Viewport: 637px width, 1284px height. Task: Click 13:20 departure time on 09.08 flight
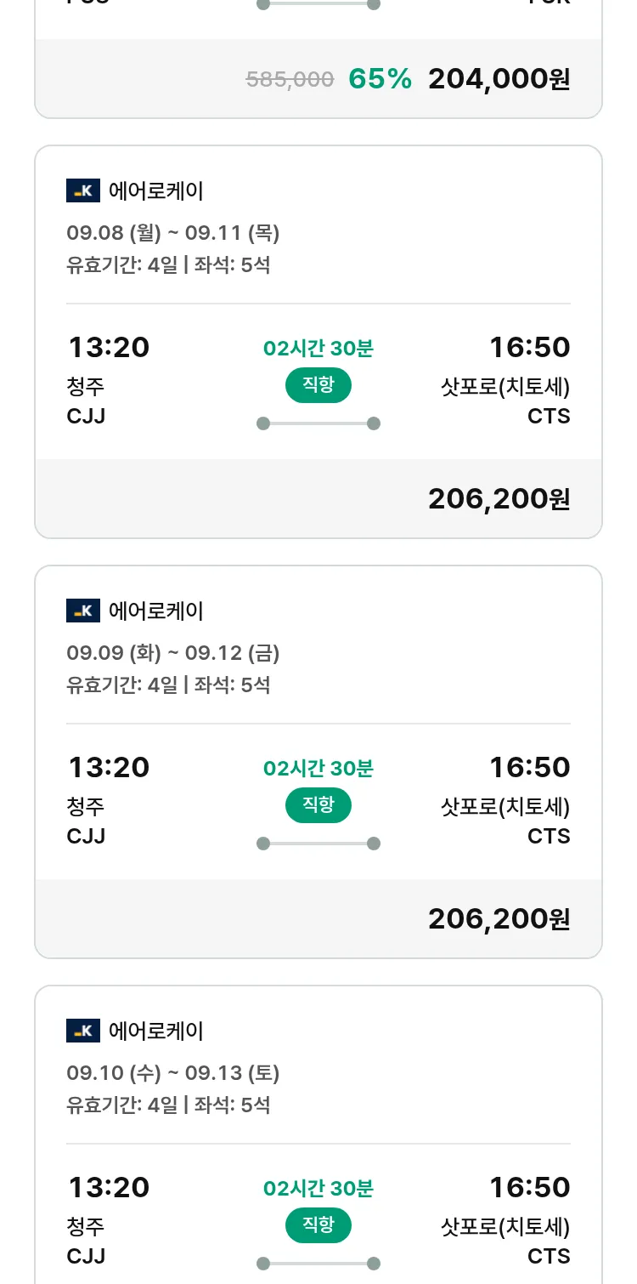[x=109, y=348]
